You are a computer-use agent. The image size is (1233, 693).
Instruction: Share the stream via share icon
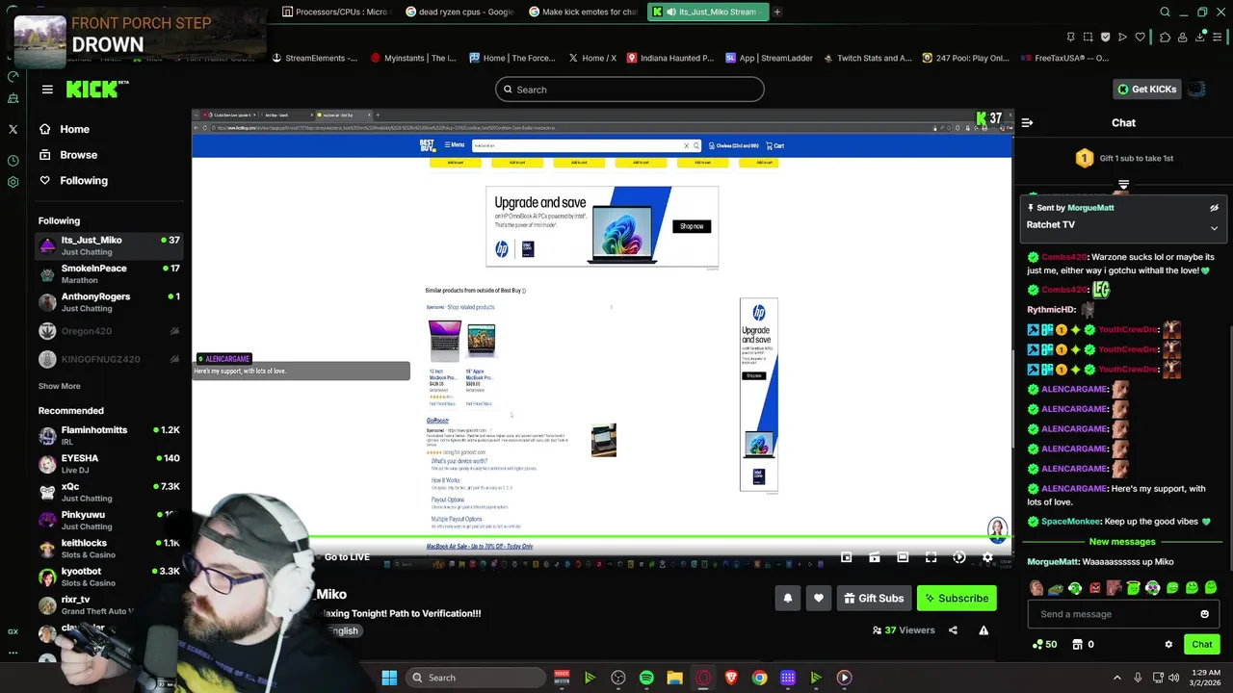coord(953,630)
